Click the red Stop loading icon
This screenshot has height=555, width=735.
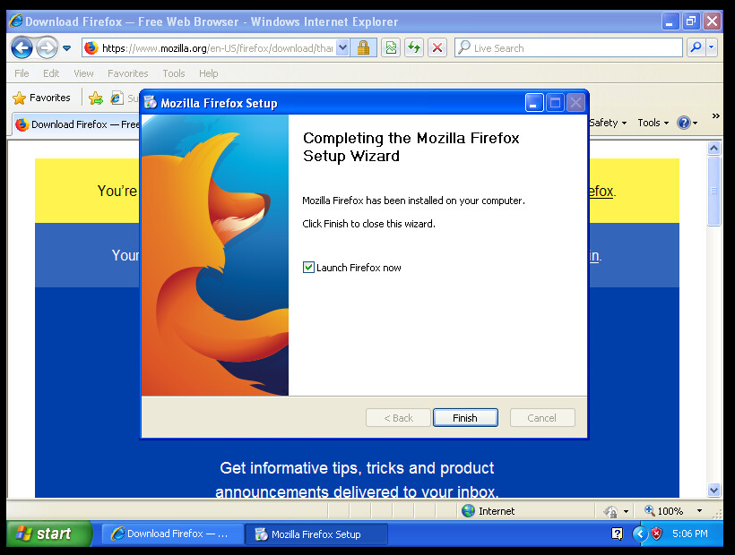point(437,47)
